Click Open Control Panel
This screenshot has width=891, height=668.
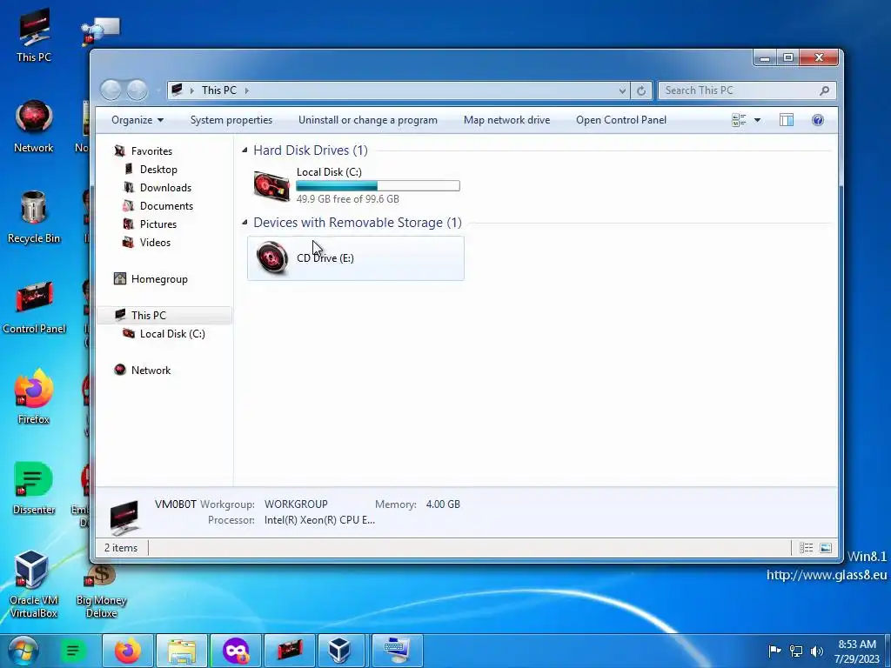(x=621, y=120)
